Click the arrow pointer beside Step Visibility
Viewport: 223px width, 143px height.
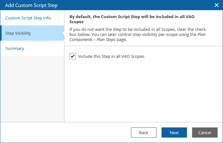click(63, 33)
